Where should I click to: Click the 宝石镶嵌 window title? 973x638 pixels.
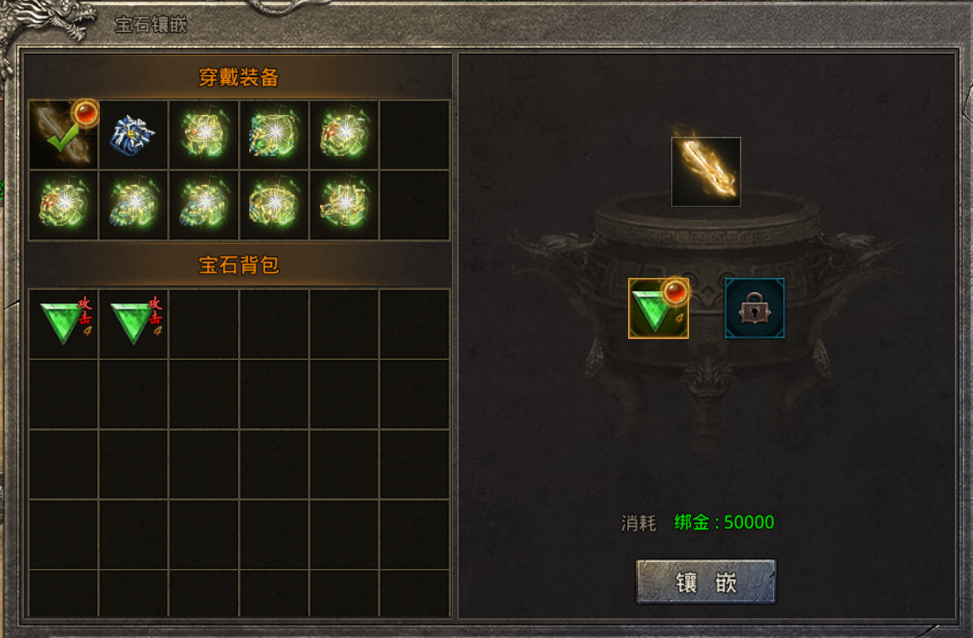pyautogui.click(x=150, y=24)
